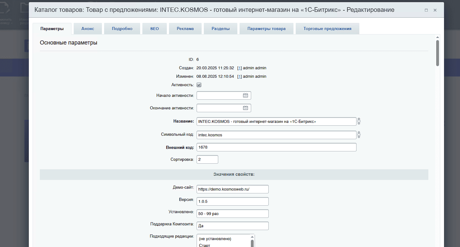Click the Подходящие редакции list scrollbar
460x247 pixels.
click(252, 242)
